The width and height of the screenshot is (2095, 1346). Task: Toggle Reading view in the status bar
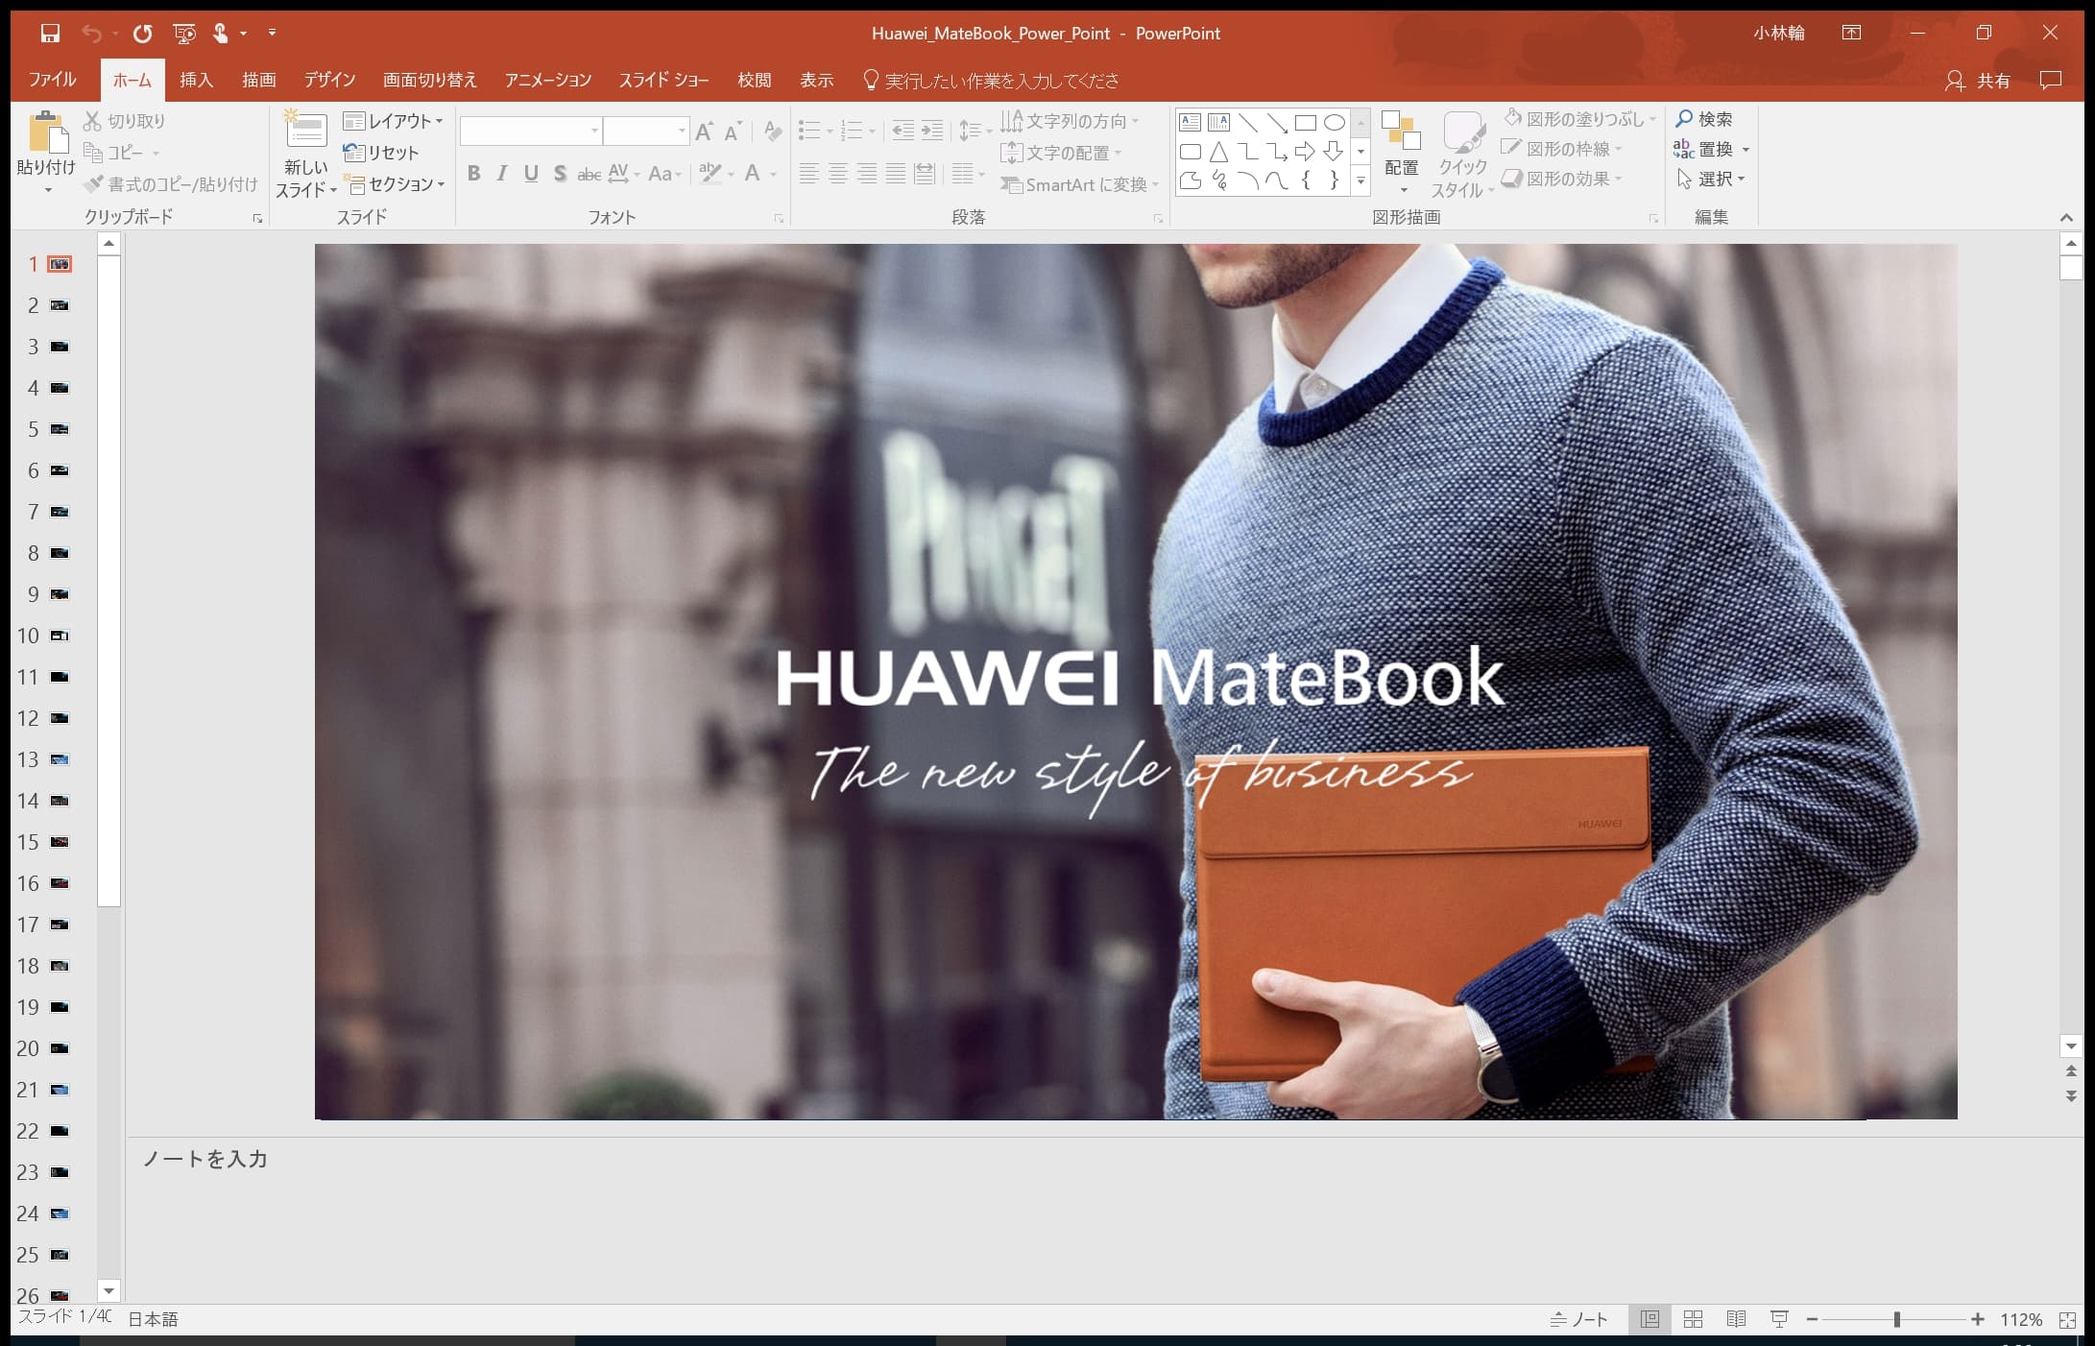click(1736, 1319)
